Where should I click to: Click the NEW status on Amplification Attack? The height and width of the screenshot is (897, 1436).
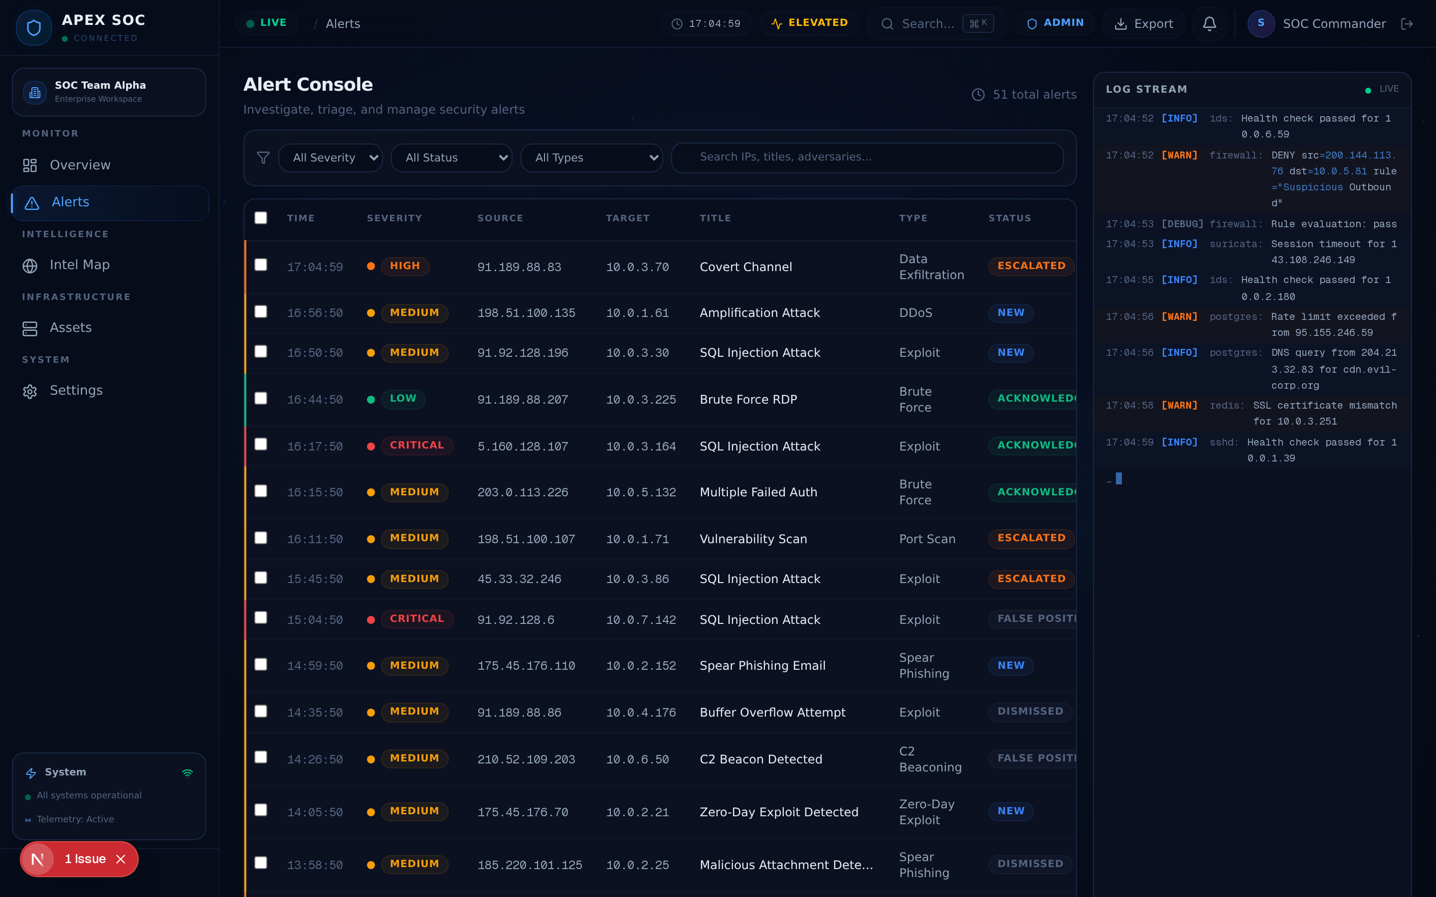tap(1011, 312)
